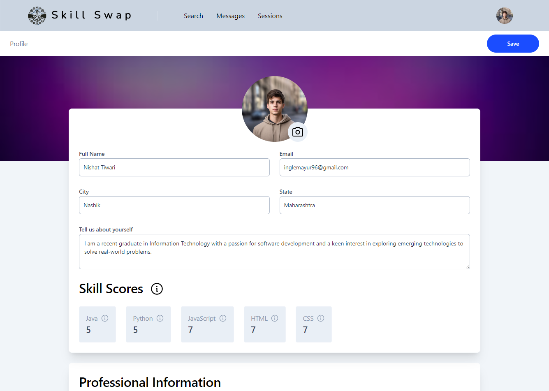549x391 pixels.
Task: Open the Search page from the navbar
Action: [x=193, y=16]
